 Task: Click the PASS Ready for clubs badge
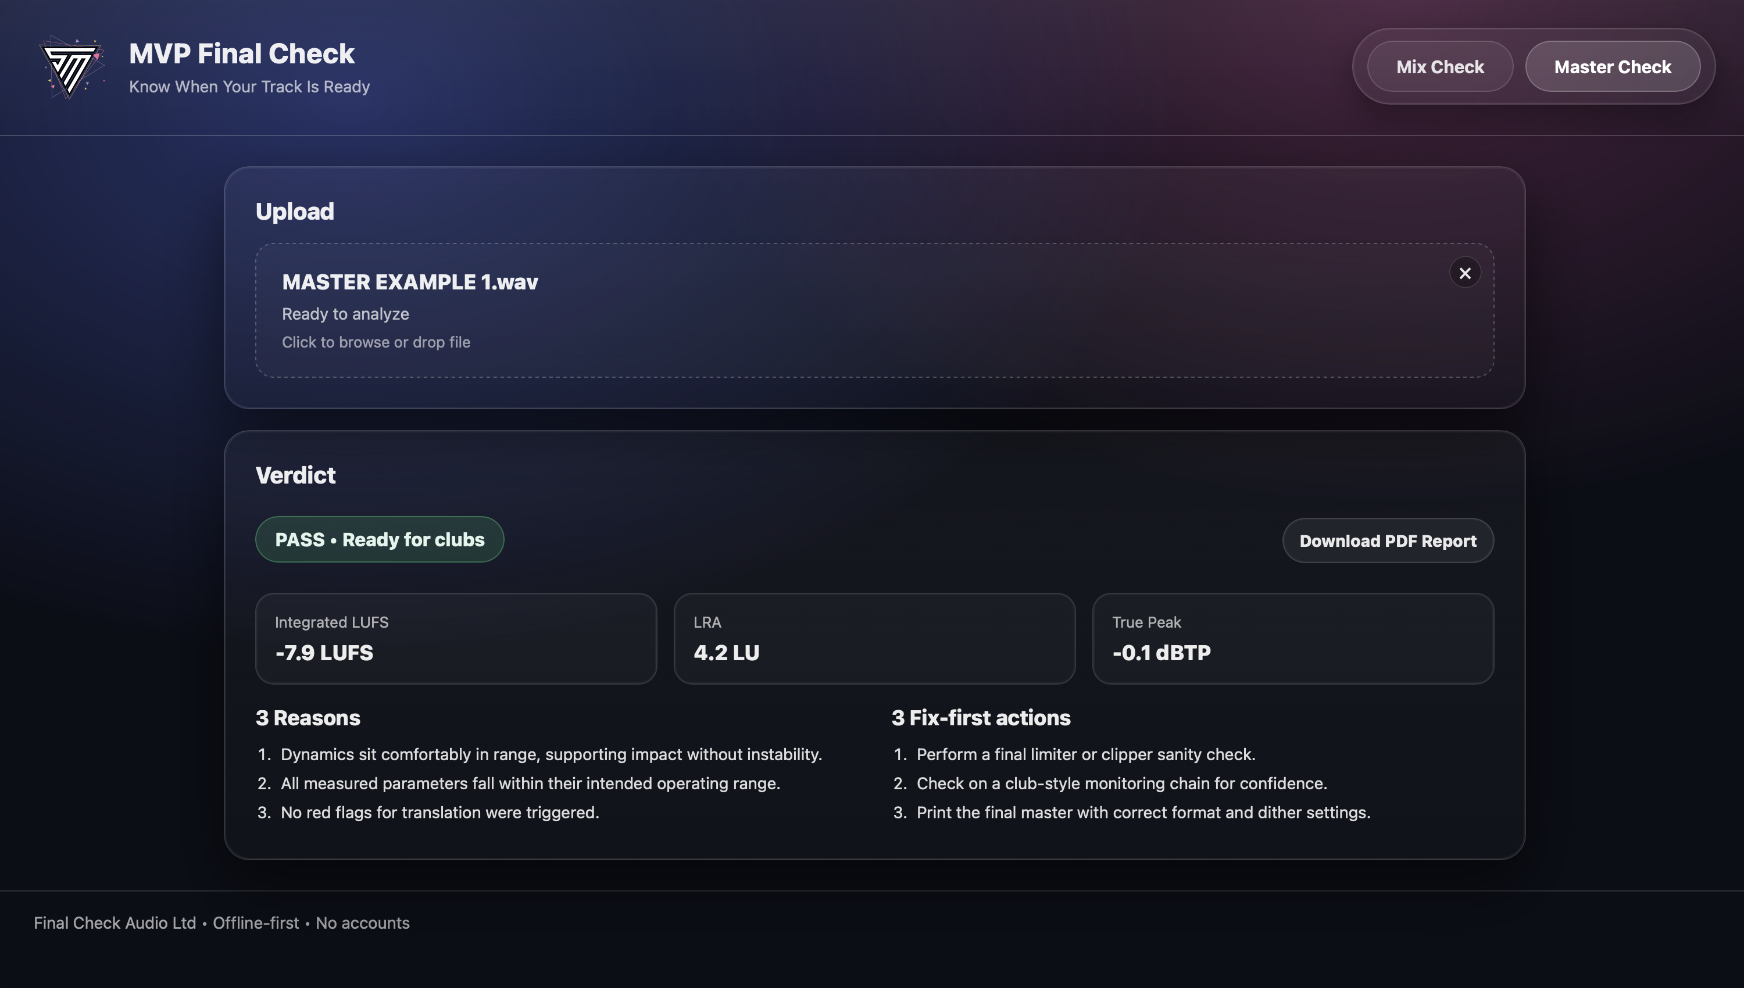(x=380, y=539)
